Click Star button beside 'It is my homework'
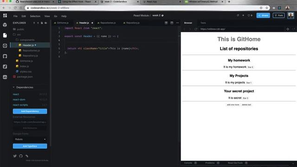 pos(250,67)
